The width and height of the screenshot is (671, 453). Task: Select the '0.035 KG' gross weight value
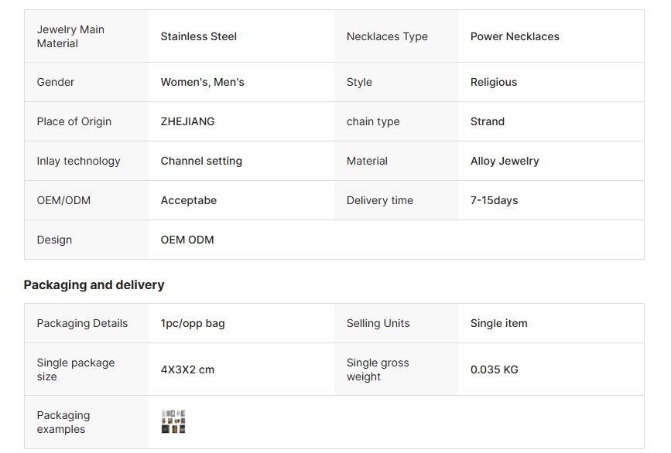click(495, 370)
